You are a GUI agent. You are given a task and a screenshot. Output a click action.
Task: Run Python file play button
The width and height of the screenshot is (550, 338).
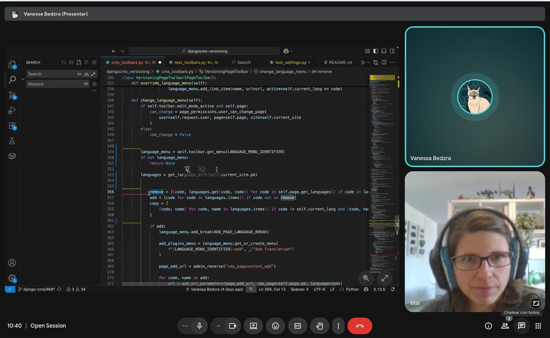click(363, 63)
